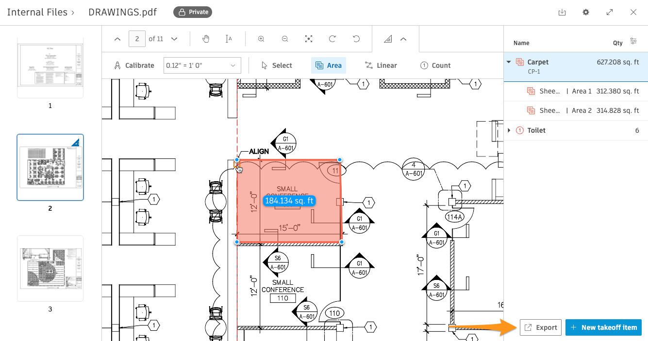
Task: Open the scale dropdown 0.12" = 1' 0"
Action: point(202,65)
